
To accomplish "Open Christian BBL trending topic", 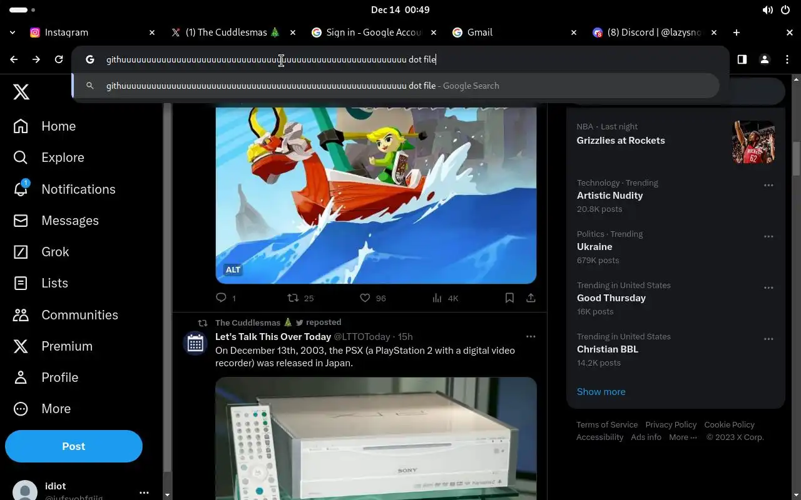I will pyautogui.click(x=608, y=349).
